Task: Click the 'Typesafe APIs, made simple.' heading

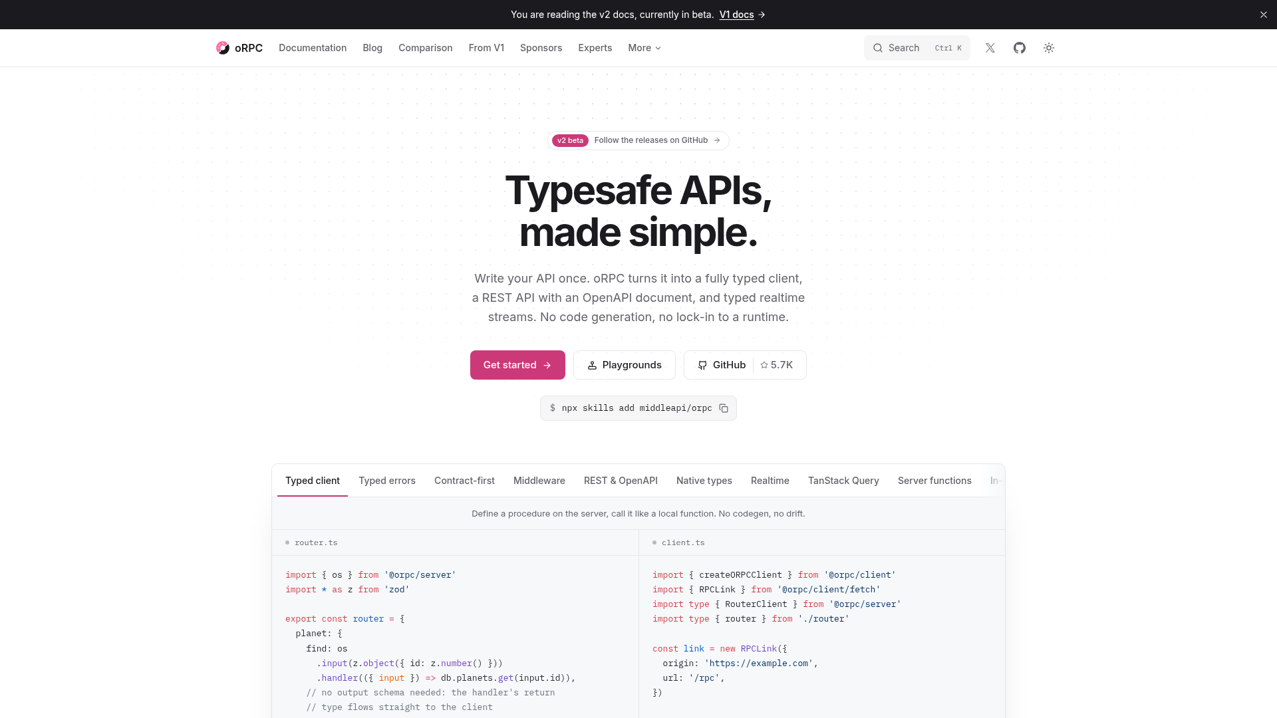Action: 638,211
